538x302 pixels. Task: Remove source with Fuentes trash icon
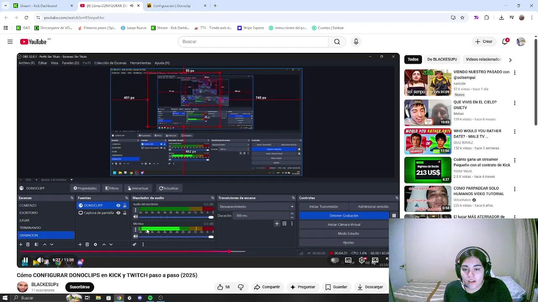click(x=87, y=245)
